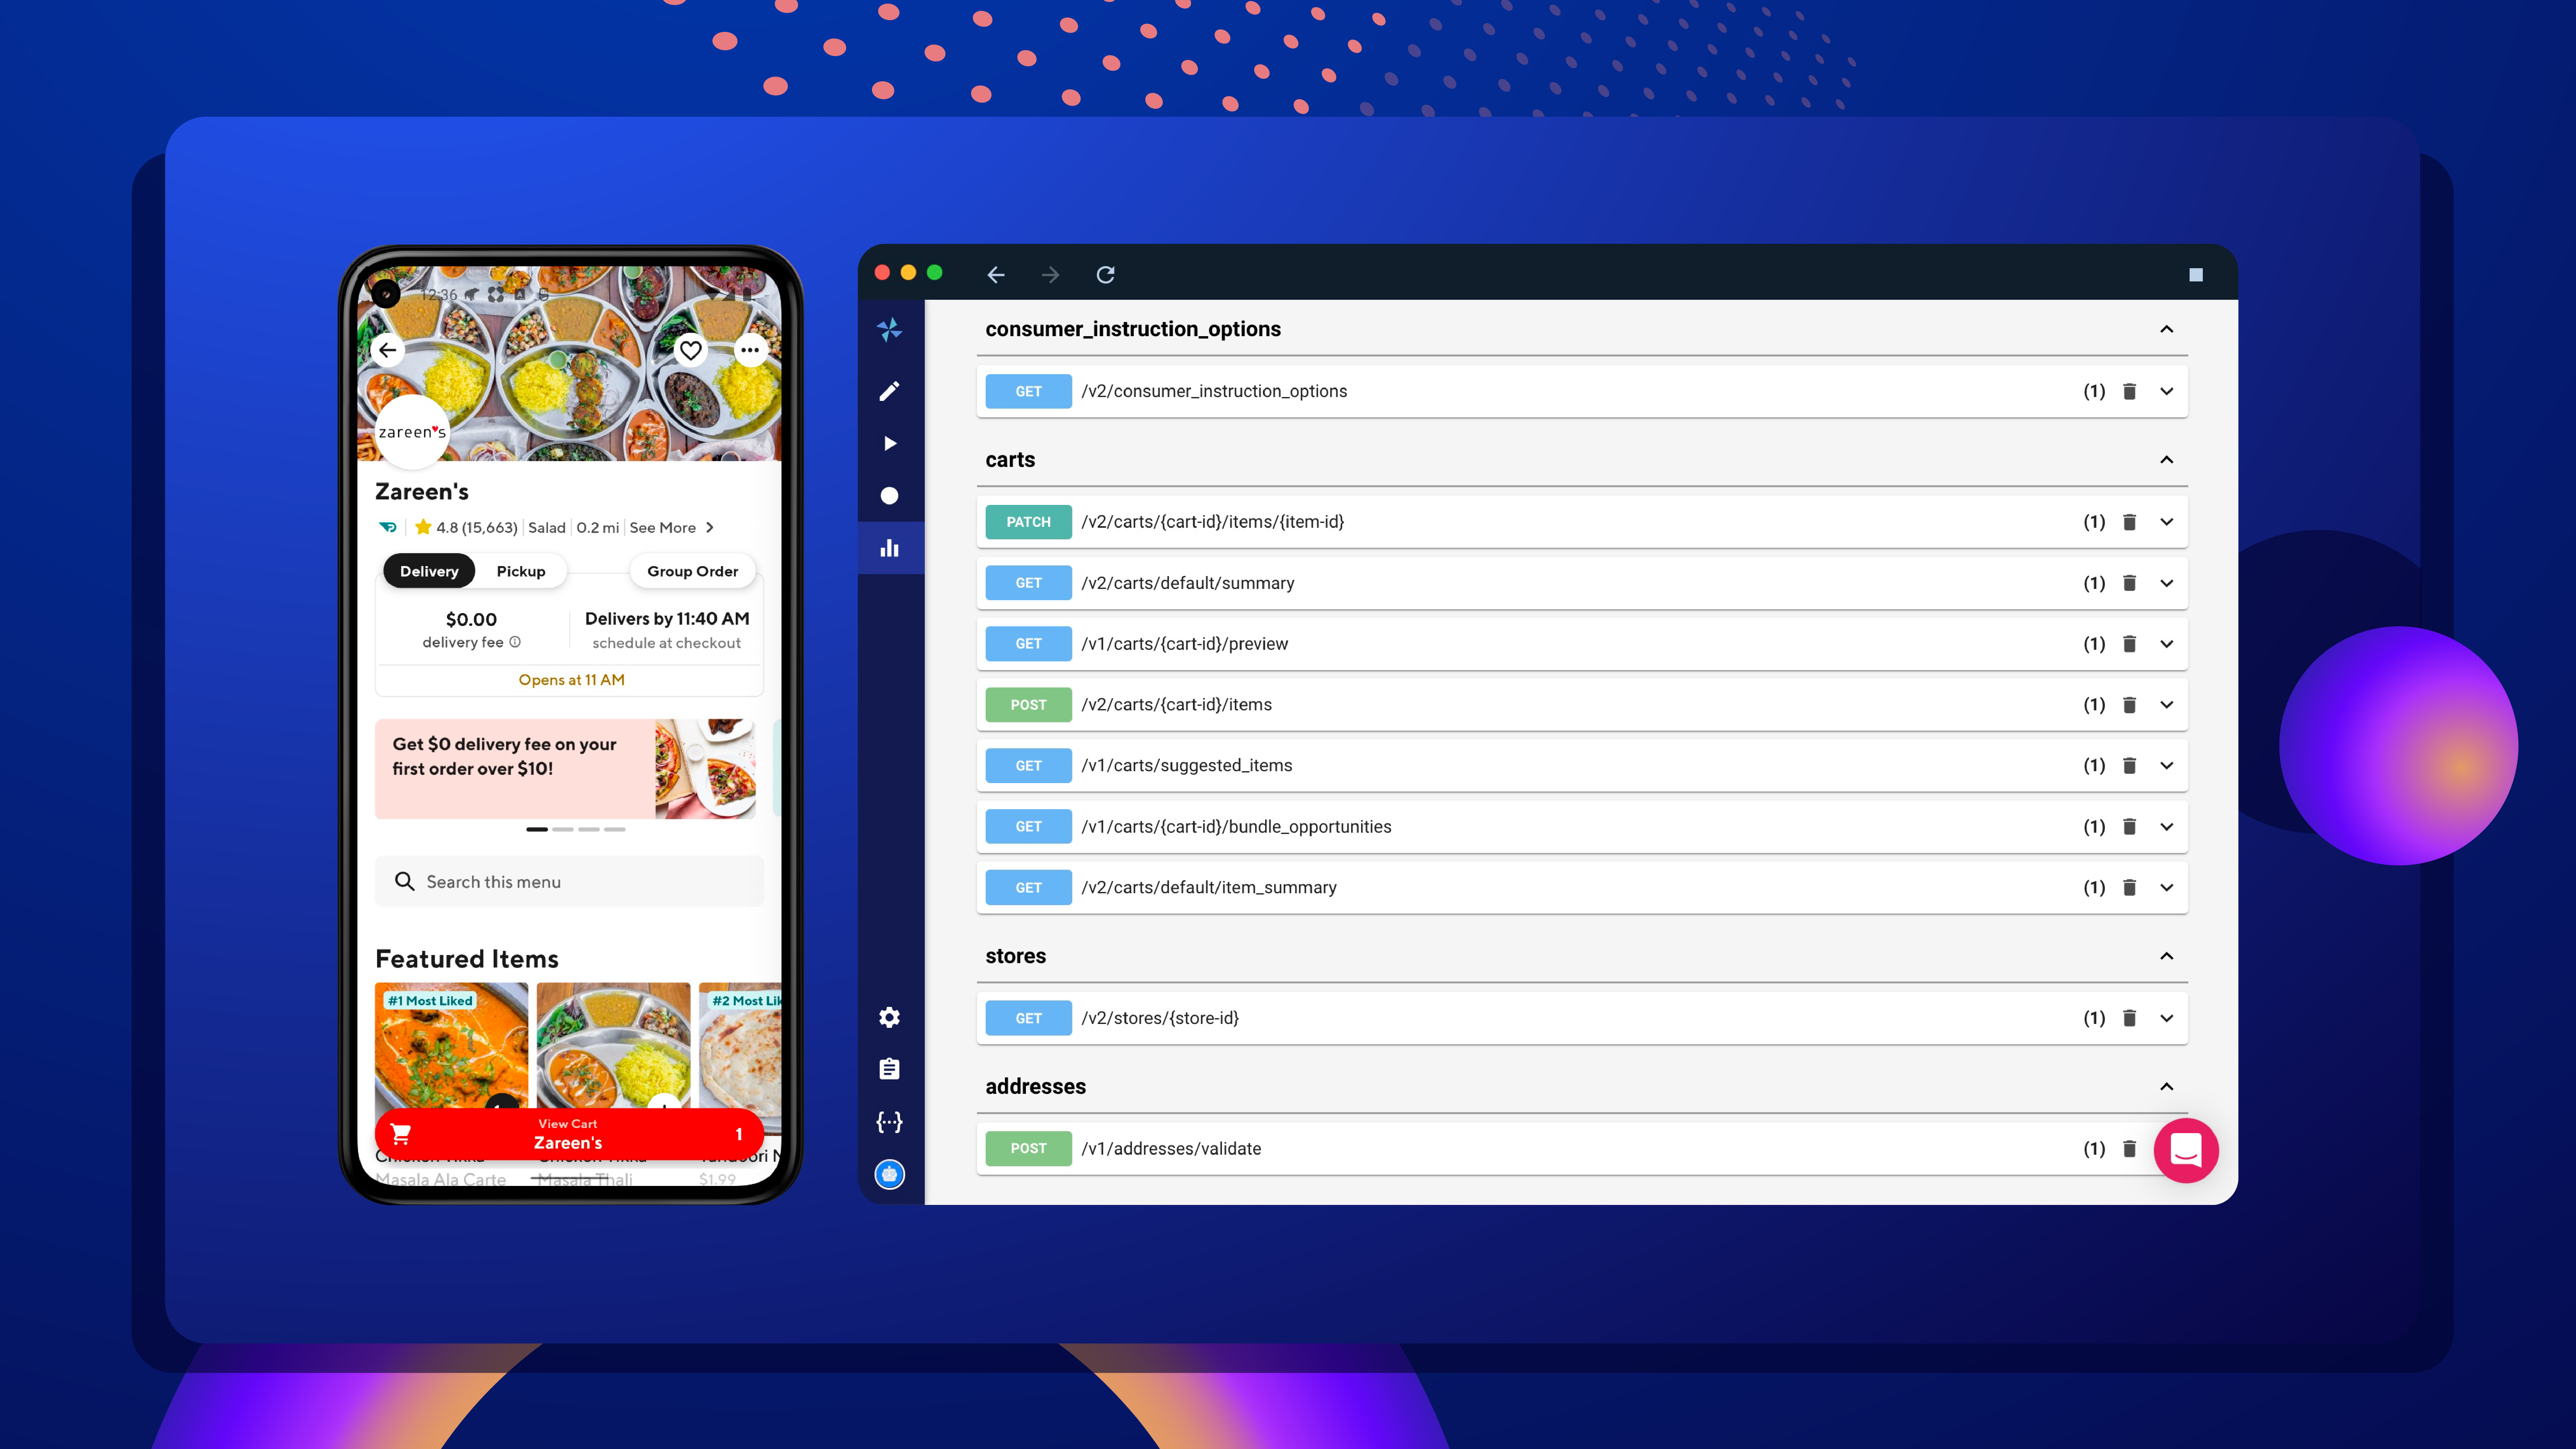
Task: Tap the phone's back arrow button
Action: (x=388, y=350)
